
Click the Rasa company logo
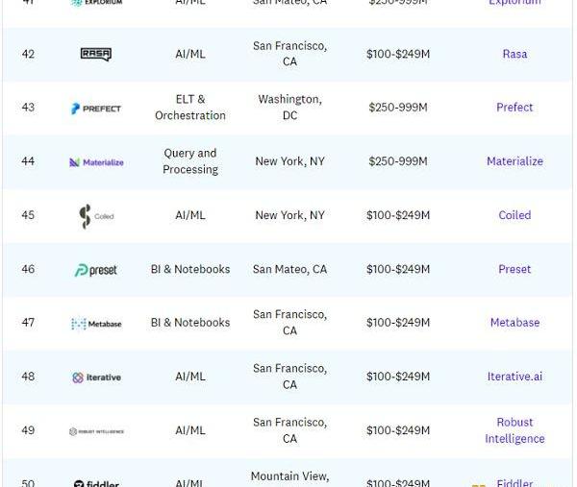(96, 55)
